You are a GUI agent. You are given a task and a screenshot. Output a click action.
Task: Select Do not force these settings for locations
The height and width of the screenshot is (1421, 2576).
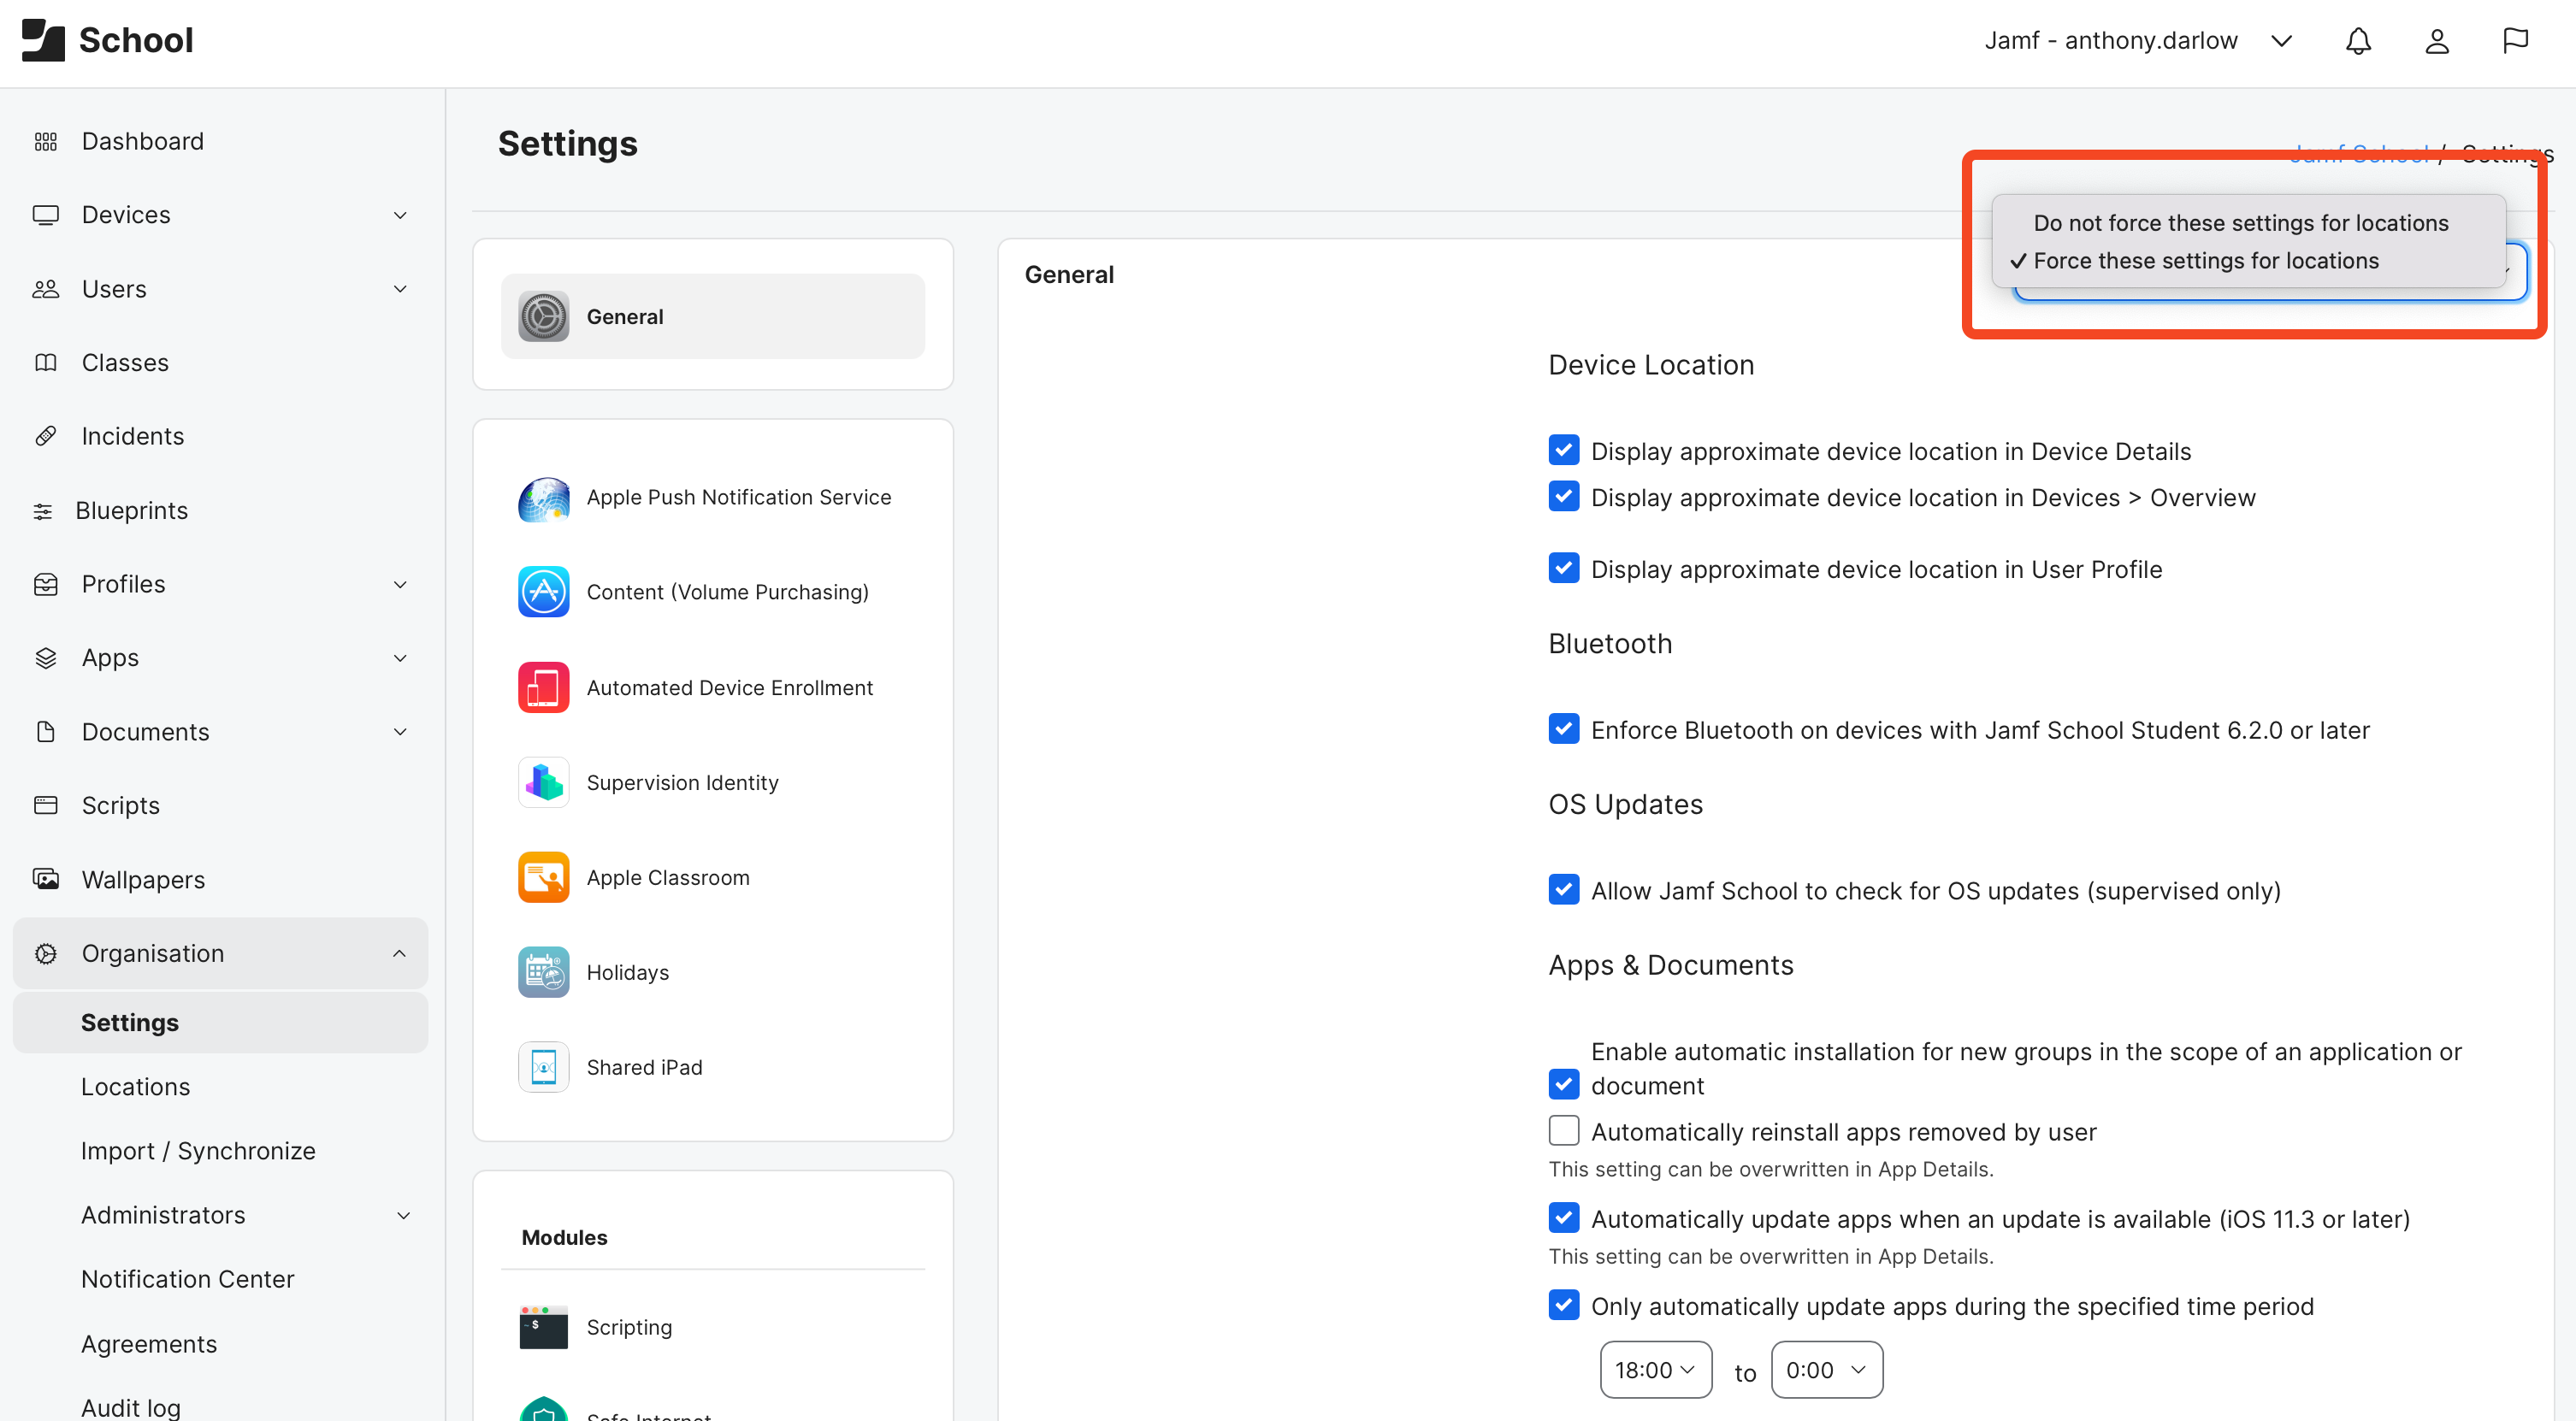coord(2240,223)
